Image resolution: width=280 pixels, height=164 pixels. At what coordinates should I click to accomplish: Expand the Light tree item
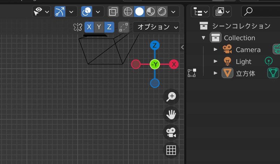(216, 61)
